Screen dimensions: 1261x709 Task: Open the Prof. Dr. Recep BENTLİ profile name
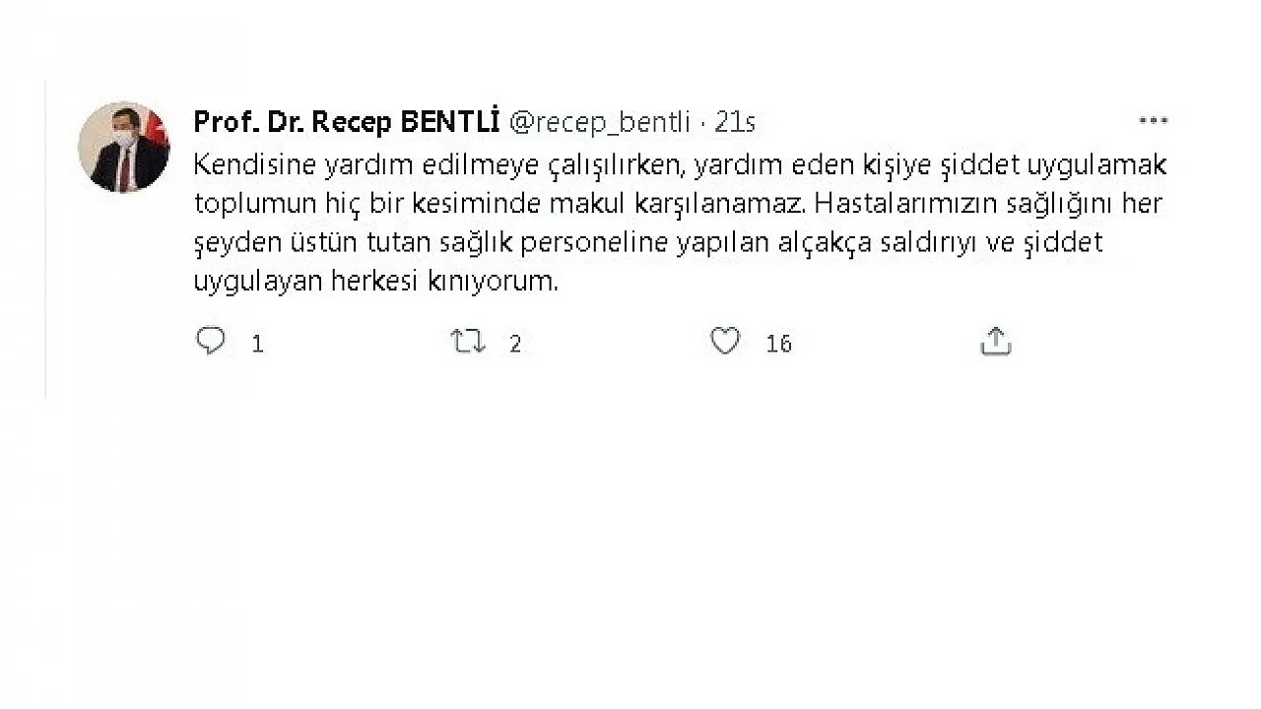pos(347,122)
